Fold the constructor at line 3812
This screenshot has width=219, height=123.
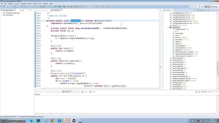[41, 36]
